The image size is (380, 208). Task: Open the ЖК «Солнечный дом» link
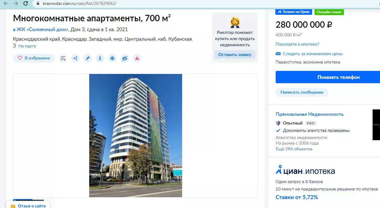40,30
